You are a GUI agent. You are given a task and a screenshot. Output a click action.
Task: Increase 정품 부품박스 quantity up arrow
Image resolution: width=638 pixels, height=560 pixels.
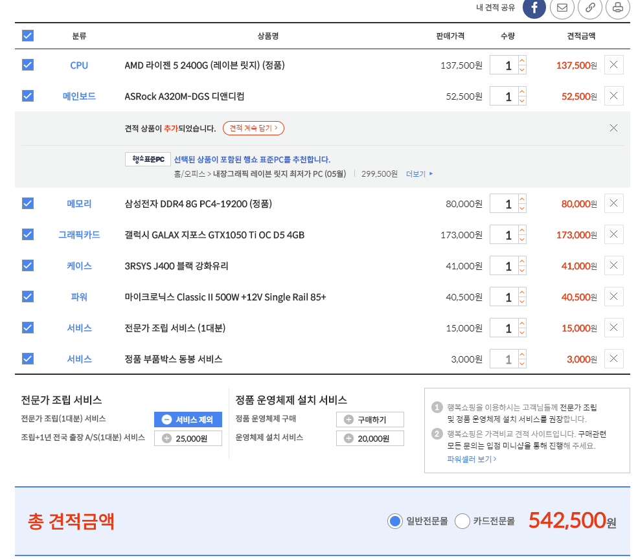tap(522, 354)
